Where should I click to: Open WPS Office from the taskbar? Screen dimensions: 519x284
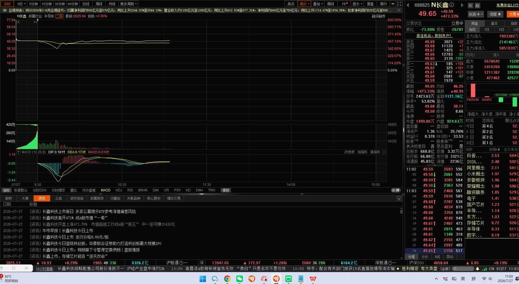pos(313,279)
